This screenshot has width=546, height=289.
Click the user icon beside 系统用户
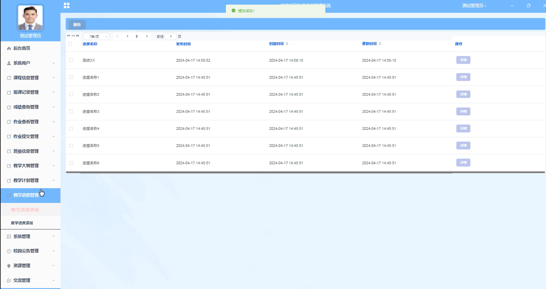9,63
